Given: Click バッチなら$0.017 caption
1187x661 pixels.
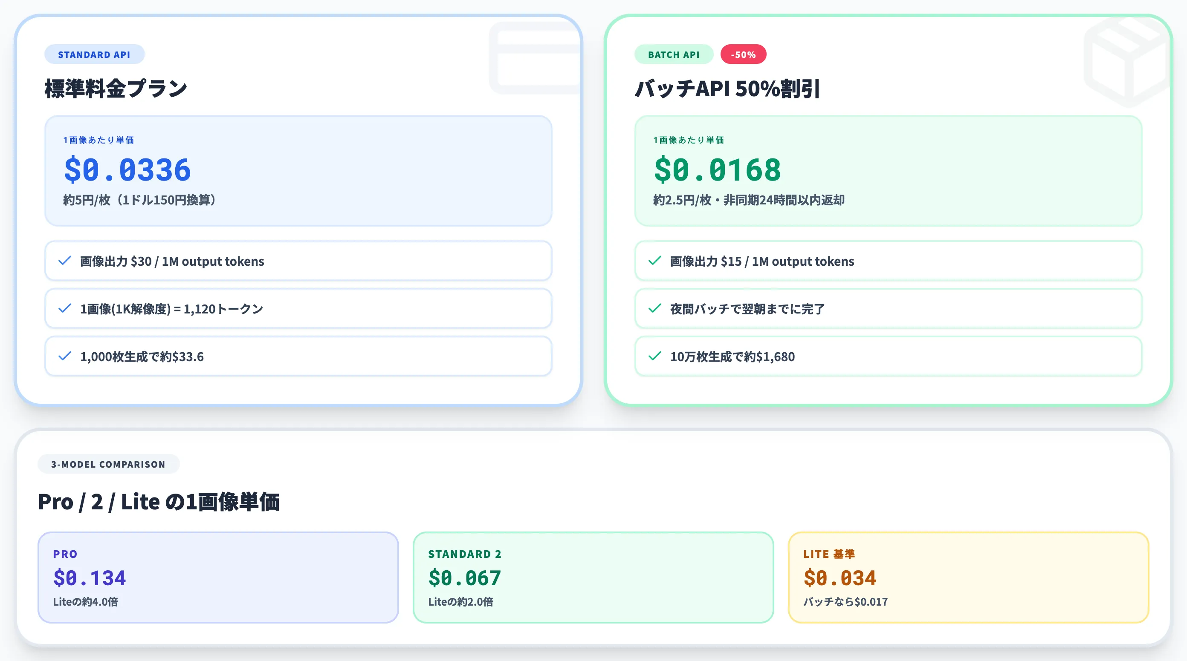Looking at the screenshot, I should [845, 602].
